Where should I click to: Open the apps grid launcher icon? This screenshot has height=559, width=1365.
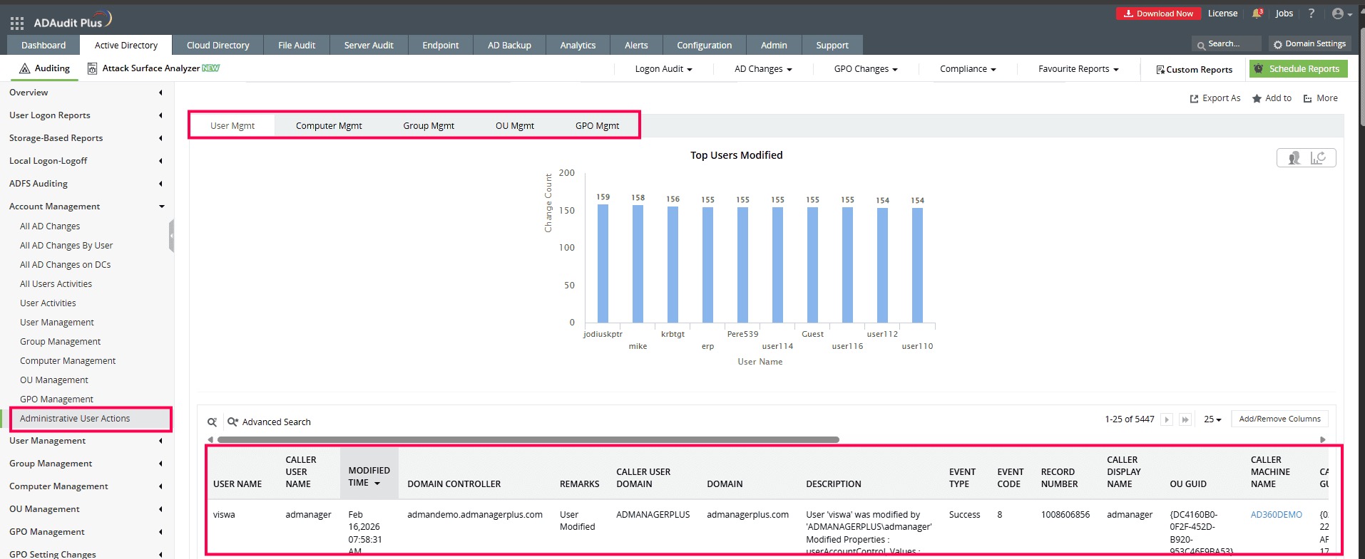point(17,23)
